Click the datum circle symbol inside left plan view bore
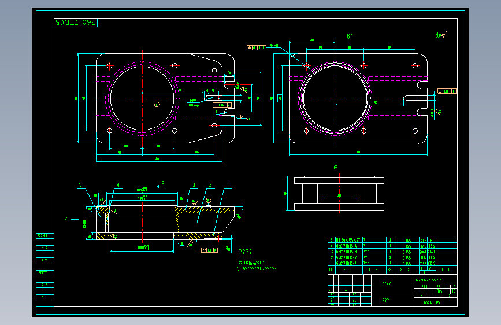This screenshot has width=501, height=325. [x=157, y=104]
